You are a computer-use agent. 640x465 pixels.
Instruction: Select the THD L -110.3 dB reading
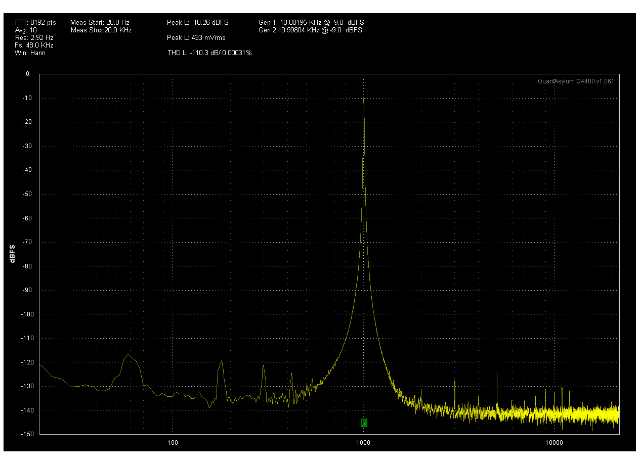[210, 53]
